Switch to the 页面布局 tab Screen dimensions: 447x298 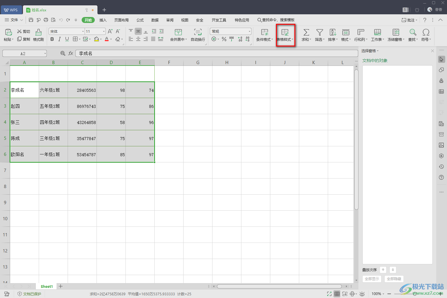click(x=121, y=20)
